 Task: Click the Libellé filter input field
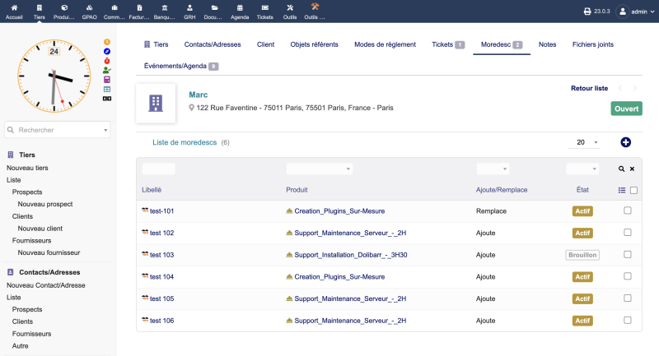[x=158, y=169]
